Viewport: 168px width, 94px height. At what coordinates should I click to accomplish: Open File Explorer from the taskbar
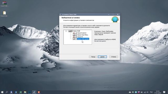point(25,92)
